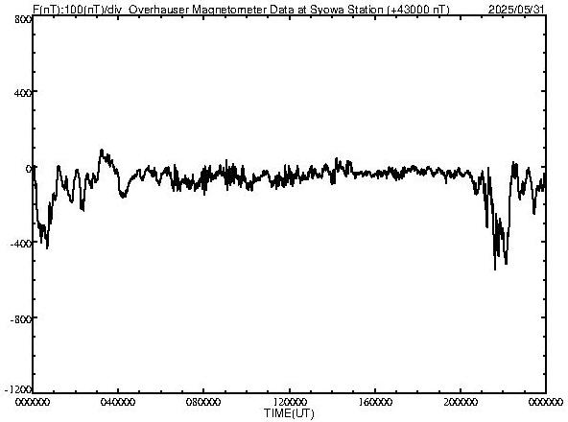
Task: Select the 040000 time tick label
Action: click(118, 402)
